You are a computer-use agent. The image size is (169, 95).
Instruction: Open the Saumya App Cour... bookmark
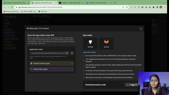pos(11,11)
